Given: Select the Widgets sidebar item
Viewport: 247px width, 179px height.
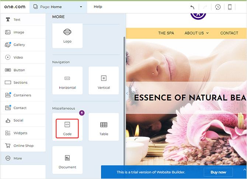Looking at the screenshot, I should coord(20,133).
